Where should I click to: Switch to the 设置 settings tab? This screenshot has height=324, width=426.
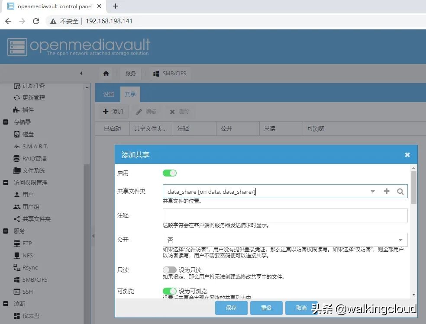(x=108, y=94)
